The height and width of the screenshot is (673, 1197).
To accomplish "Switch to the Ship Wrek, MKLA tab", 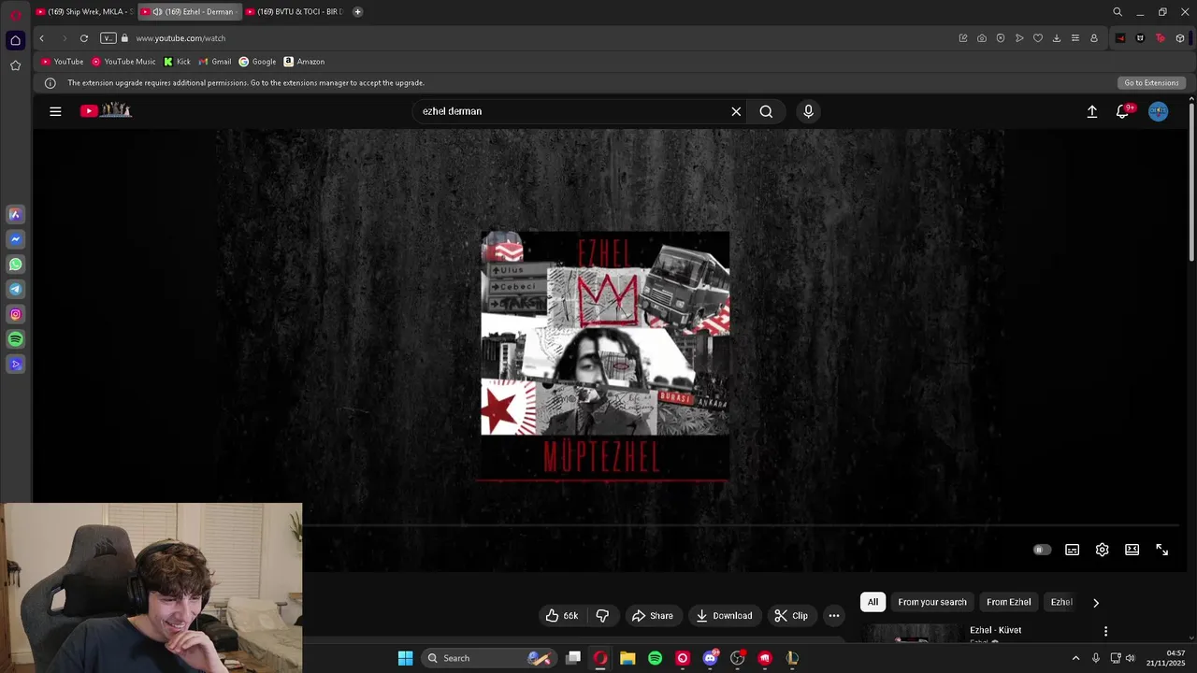I will tap(84, 11).
